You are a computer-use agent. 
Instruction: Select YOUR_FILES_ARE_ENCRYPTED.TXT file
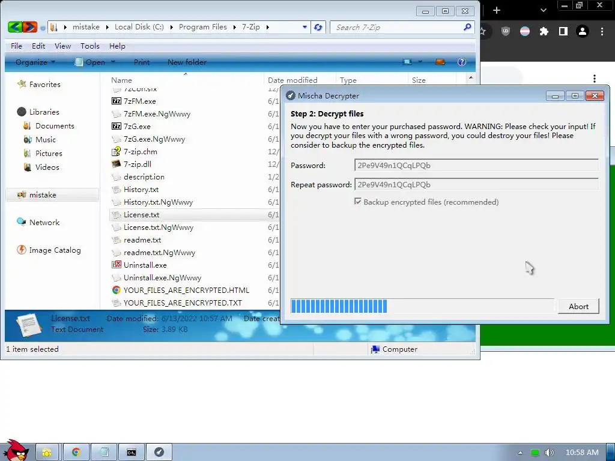click(x=183, y=303)
